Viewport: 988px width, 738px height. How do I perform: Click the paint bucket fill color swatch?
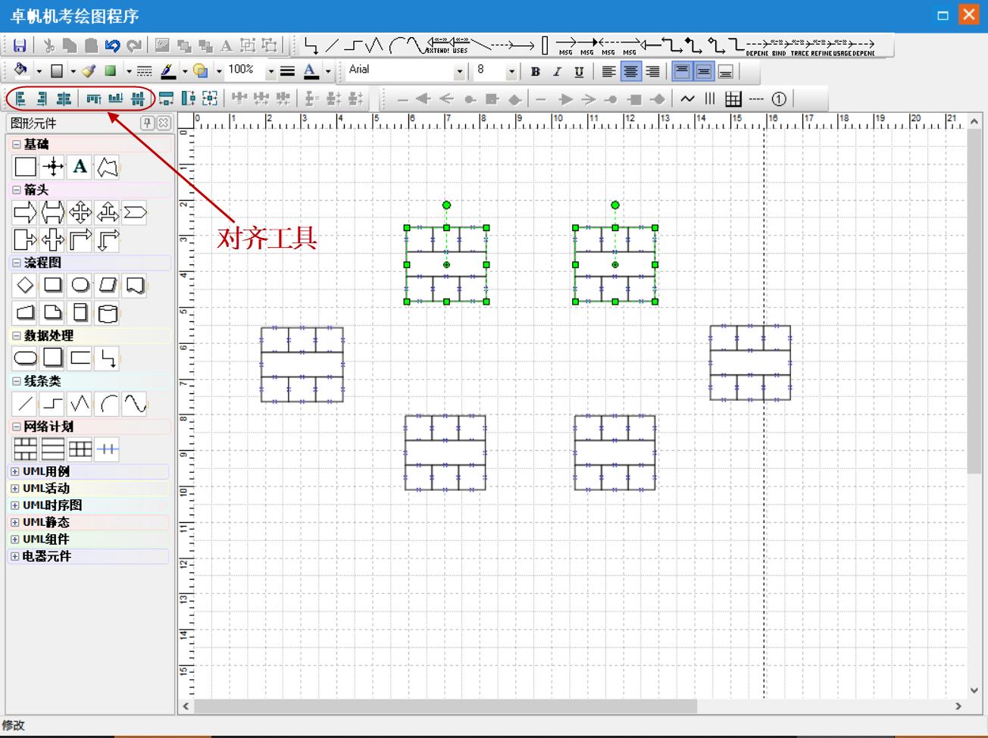pos(21,71)
